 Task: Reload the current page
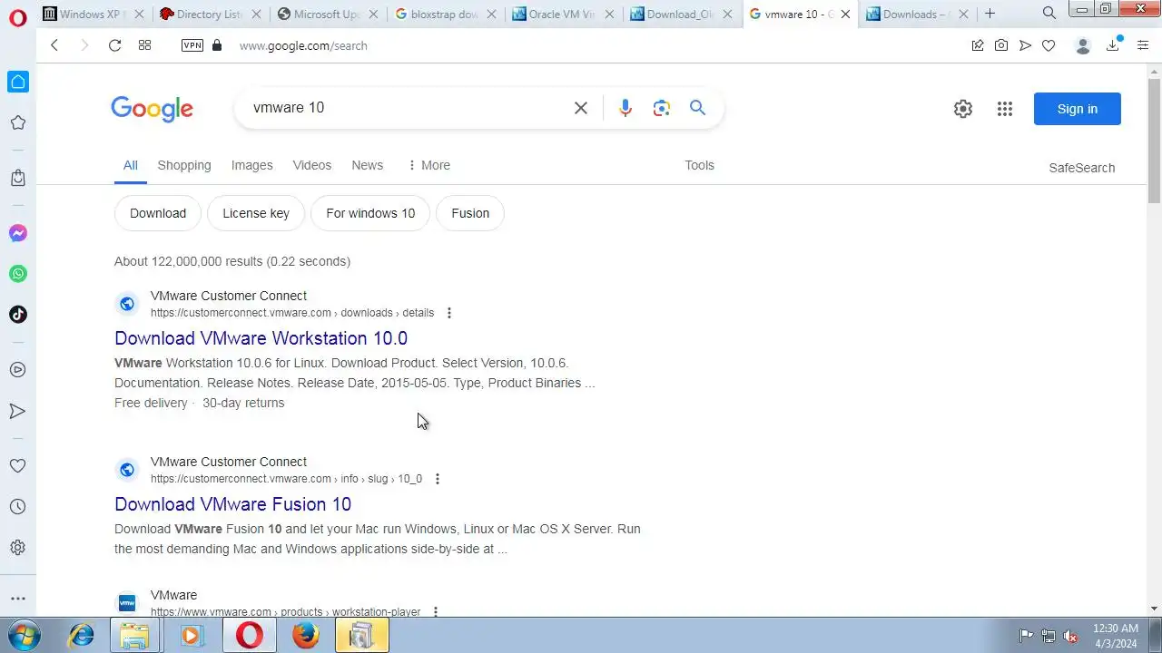click(x=114, y=45)
